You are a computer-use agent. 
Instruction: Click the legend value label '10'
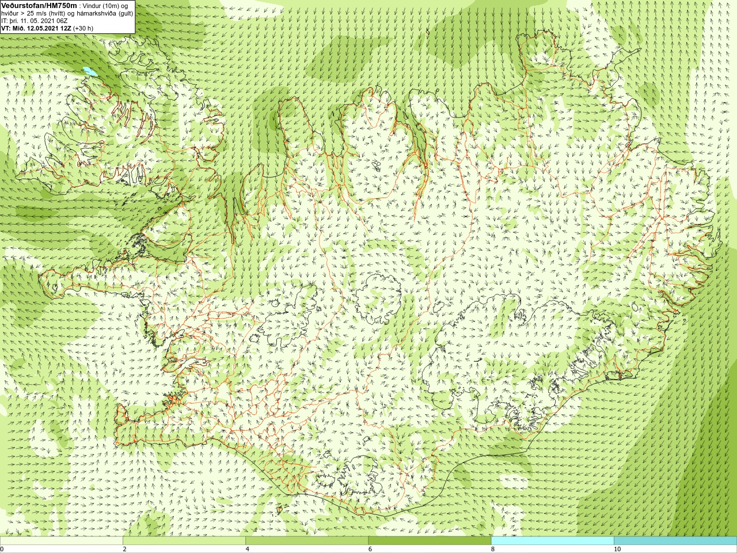[x=617, y=549]
